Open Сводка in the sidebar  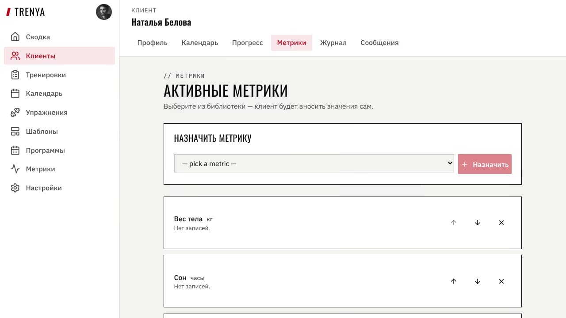[59, 37]
